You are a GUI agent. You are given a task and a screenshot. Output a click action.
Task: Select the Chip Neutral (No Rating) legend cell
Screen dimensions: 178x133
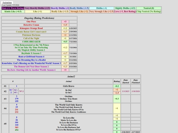(x=149, y=11)
